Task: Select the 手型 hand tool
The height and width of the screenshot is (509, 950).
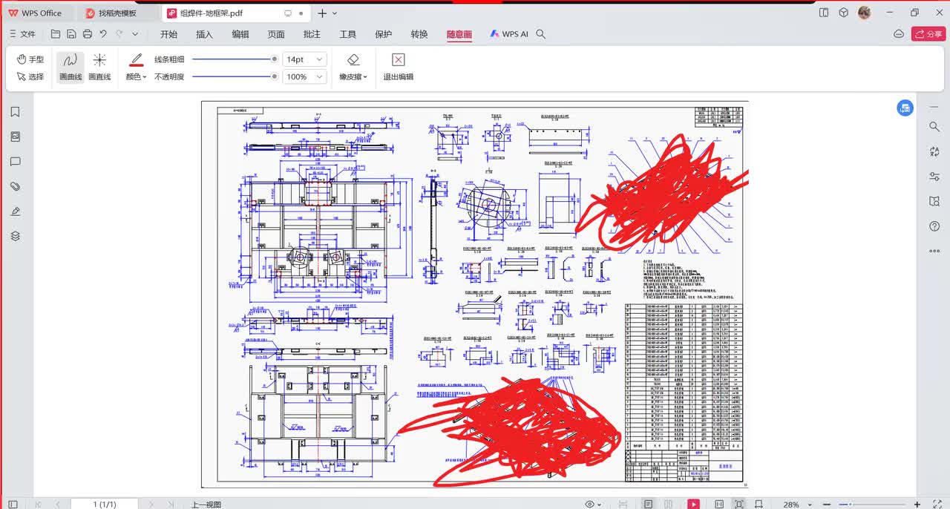Action: [x=30, y=59]
